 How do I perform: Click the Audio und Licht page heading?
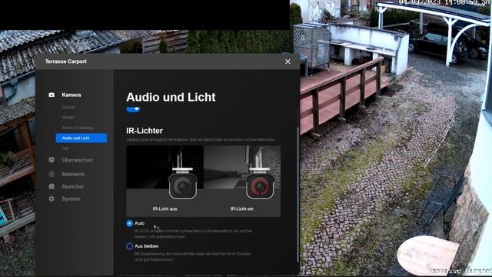pos(171,98)
